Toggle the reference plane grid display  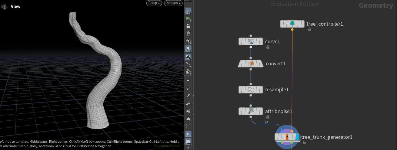coord(188,11)
